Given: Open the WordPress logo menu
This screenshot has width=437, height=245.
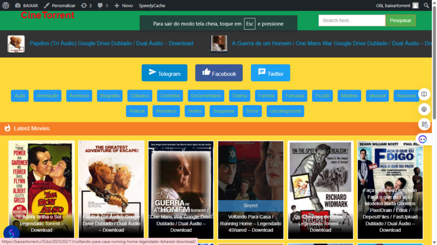Looking at the screenshot, I should click(x=6, y=5).
